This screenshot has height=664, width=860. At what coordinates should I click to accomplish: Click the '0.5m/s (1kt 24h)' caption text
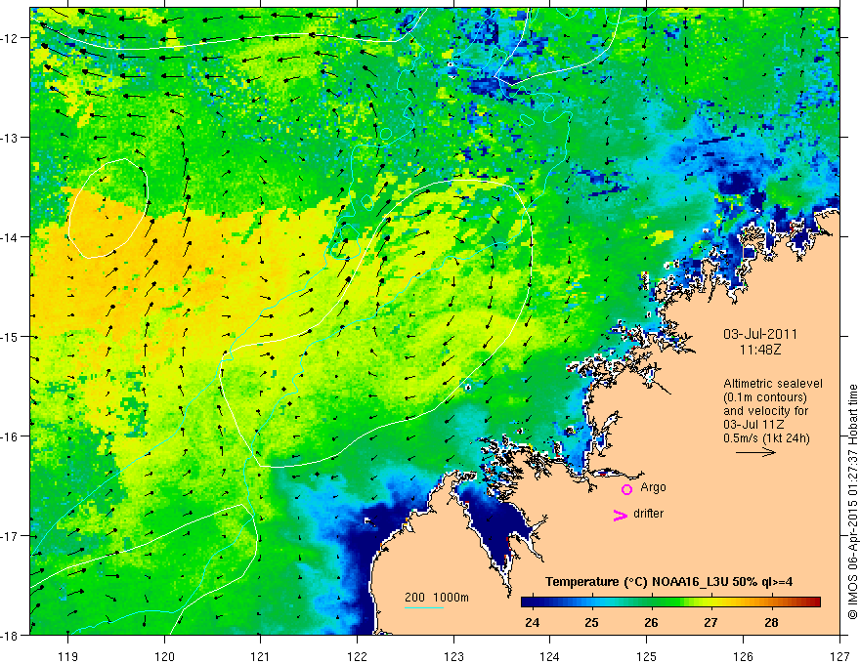coord(766,438)
